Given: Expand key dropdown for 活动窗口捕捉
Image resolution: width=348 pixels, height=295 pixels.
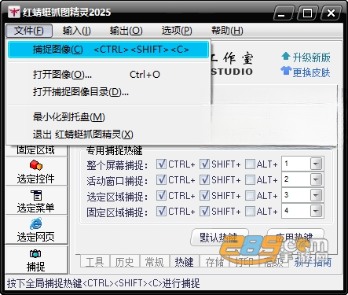Looking at the screenshot, I should click(316, 180).
